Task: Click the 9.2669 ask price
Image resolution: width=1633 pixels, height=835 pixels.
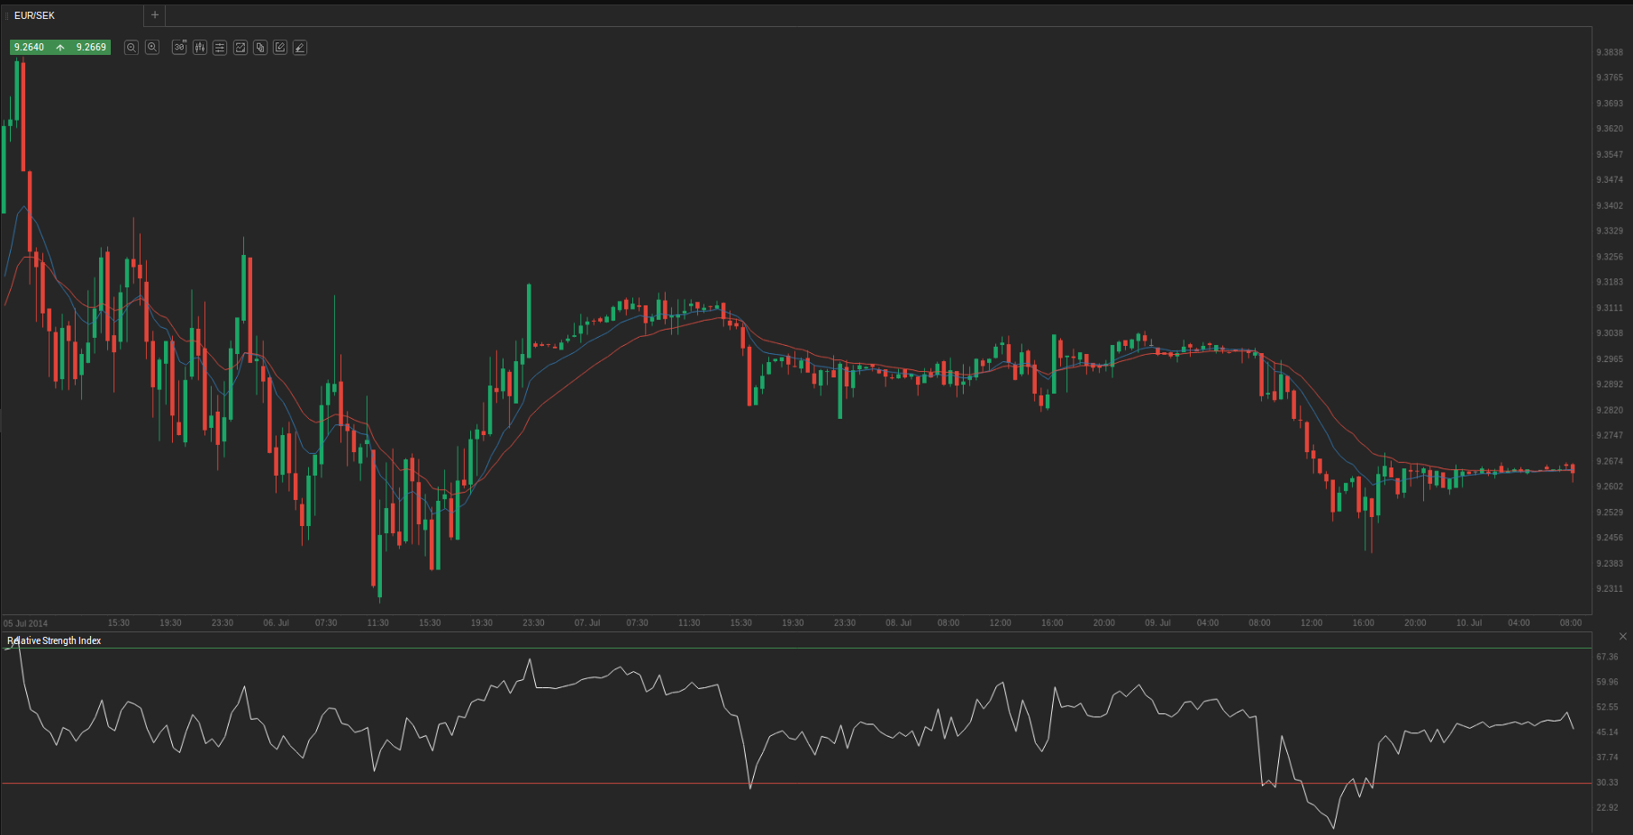Action: [91, 47]
